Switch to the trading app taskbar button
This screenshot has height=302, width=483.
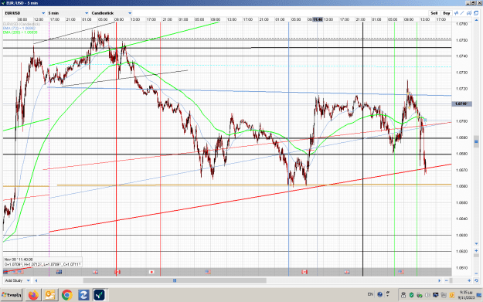pyautogui.click(x=99, y=295)
